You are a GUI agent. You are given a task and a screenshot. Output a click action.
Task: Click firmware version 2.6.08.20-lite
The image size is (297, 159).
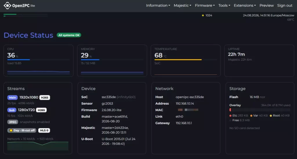point(112,110)
